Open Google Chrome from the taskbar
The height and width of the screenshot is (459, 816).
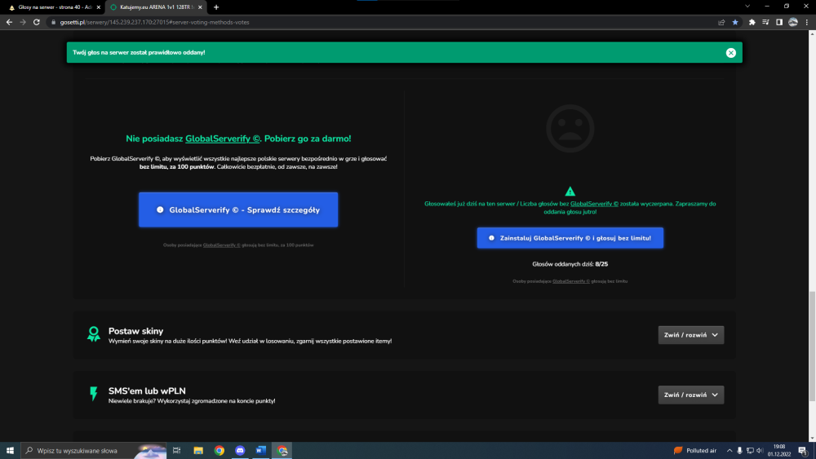coord(219,451)
